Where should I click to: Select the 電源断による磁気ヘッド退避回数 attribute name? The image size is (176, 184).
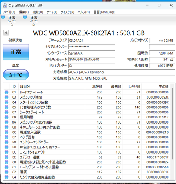coord(43,162)
